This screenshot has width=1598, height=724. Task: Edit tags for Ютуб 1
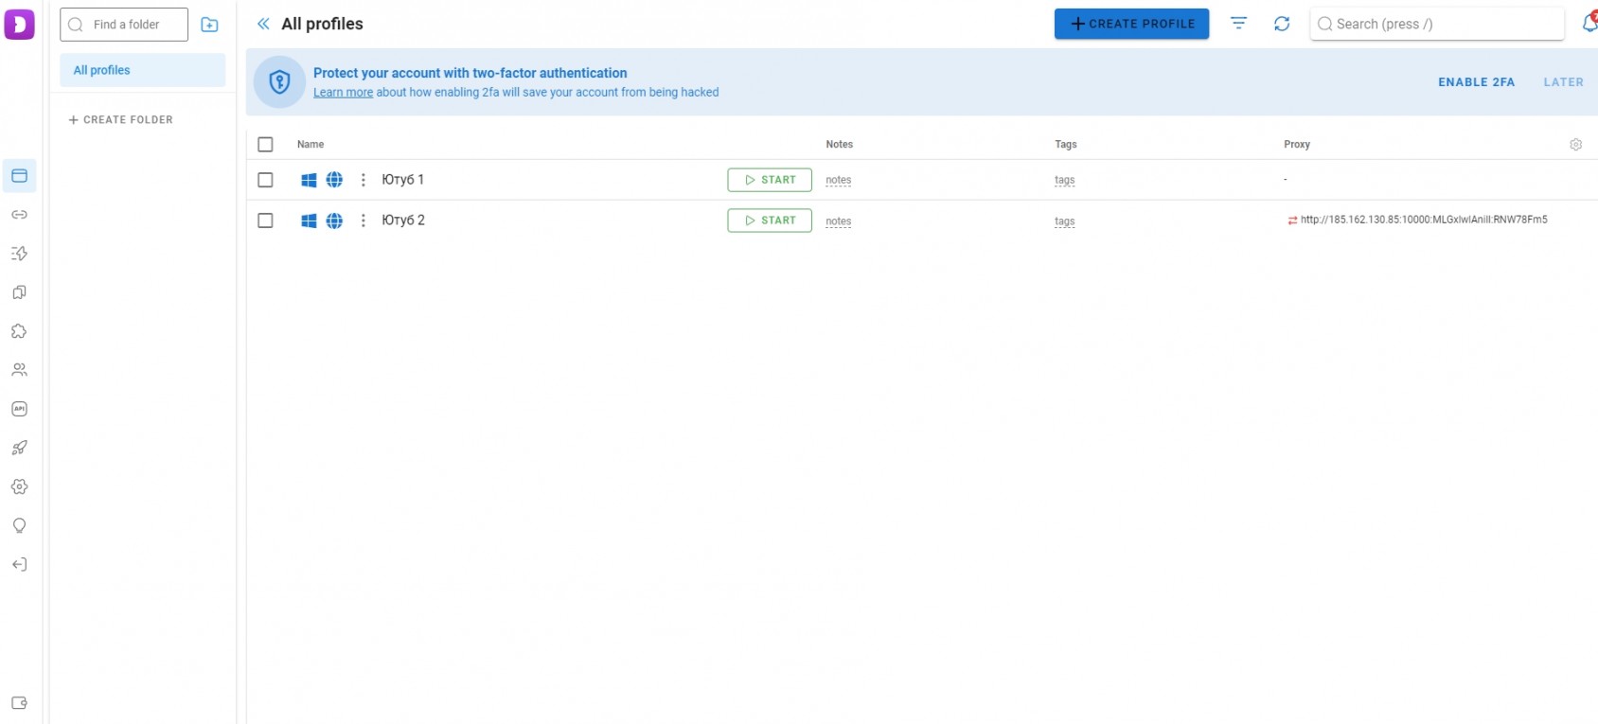[x=1064, y=180]
